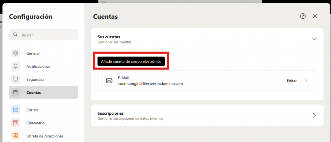Select Cuentas in the settings sidebar
This screenshot has height=142, width=331.
point(43,92)
